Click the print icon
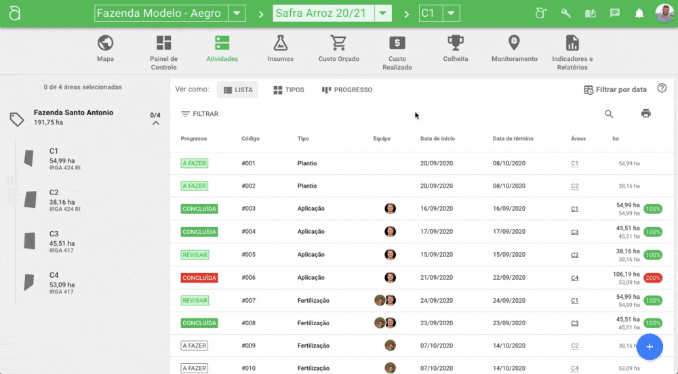 point(645,114)
